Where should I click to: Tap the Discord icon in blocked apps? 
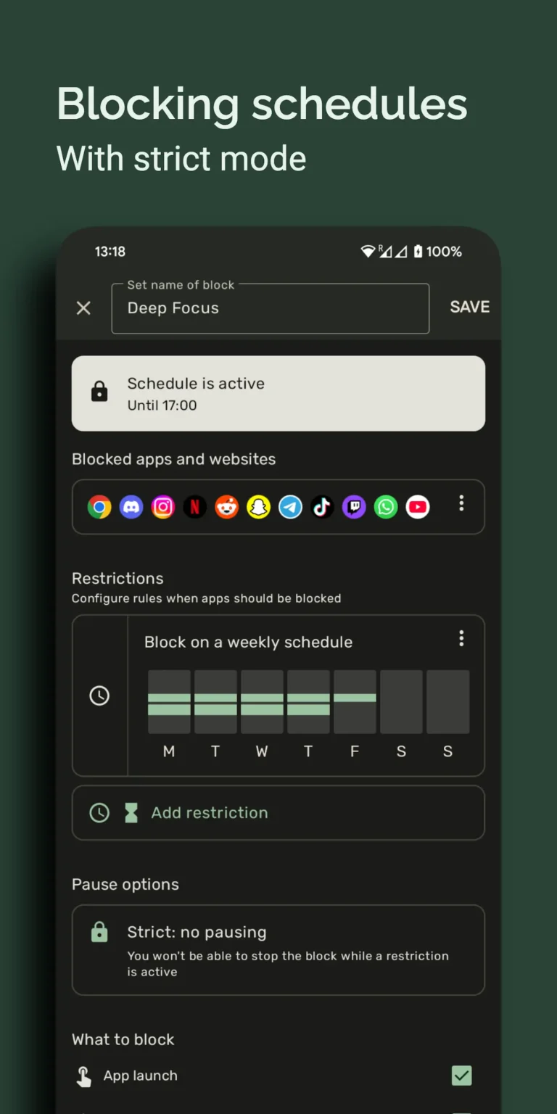(131, 507)
